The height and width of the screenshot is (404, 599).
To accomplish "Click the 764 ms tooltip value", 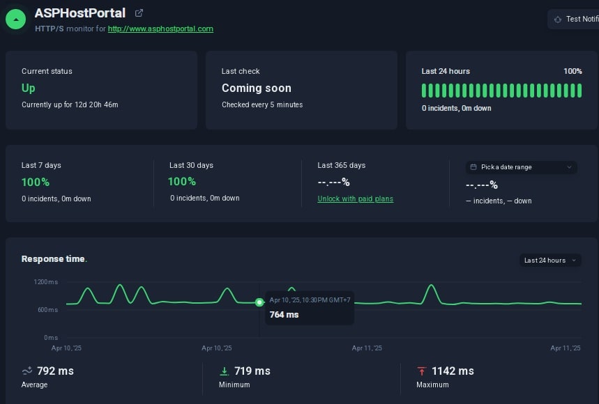I will (285, 315).
